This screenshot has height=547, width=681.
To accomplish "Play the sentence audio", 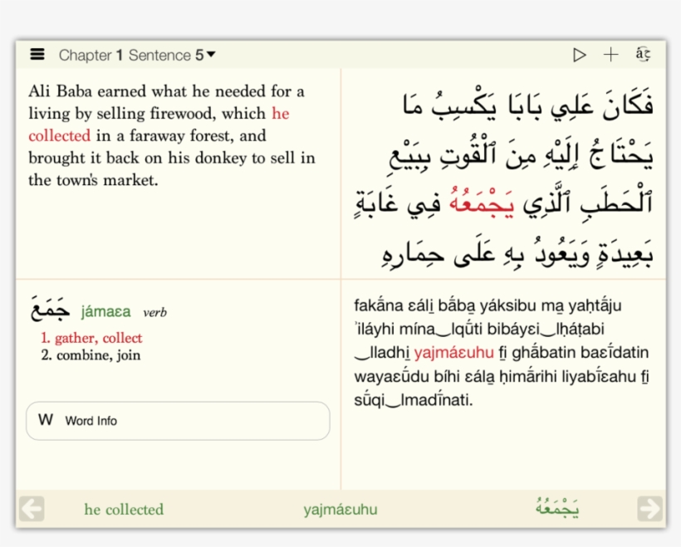I will (579, 55).
